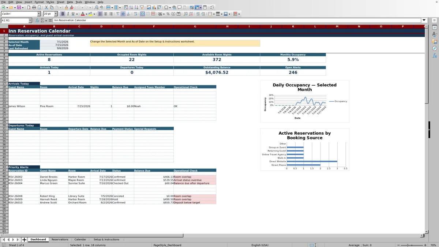
Task: Open the Sheet menu
Action: (x=60, y=2)
